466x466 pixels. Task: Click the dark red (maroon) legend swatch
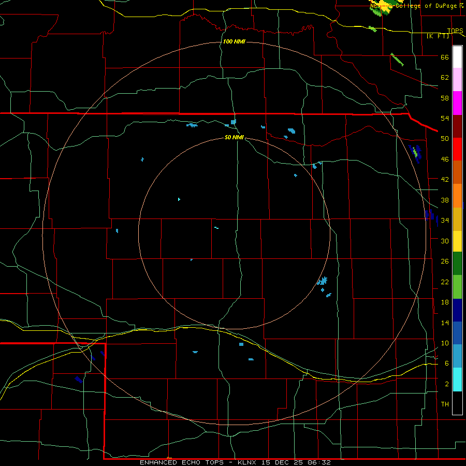pyautogui.click(x=457, y=126)
